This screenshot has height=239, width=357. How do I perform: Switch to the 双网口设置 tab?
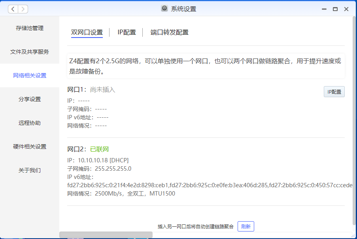[x=87, y=32]
